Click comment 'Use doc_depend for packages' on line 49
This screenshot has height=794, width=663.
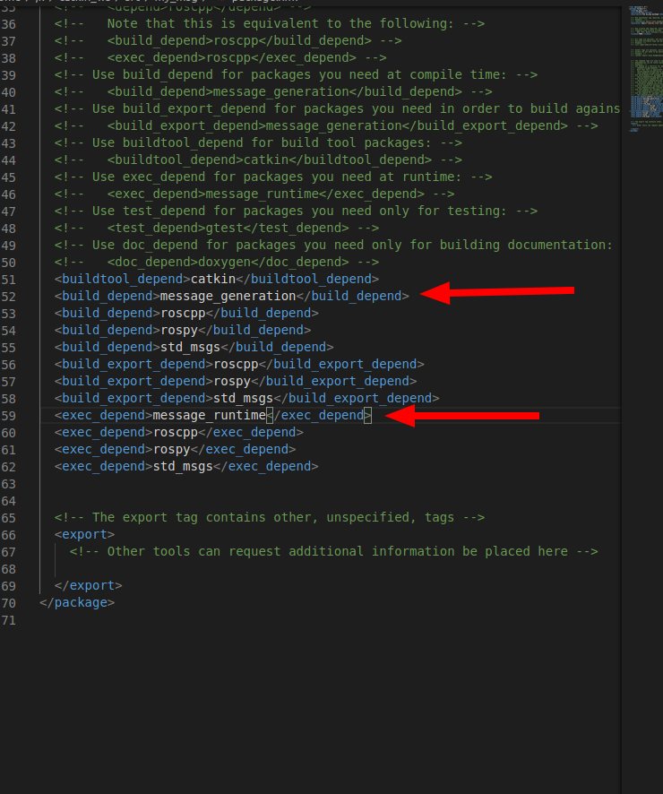click(333, 245)
